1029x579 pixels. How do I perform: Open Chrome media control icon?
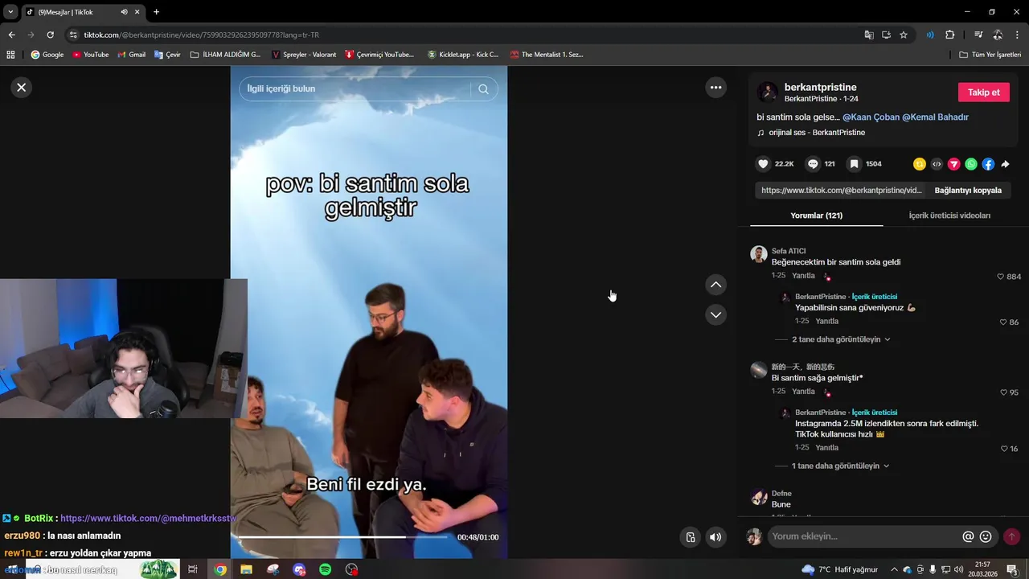pos(978,35)
